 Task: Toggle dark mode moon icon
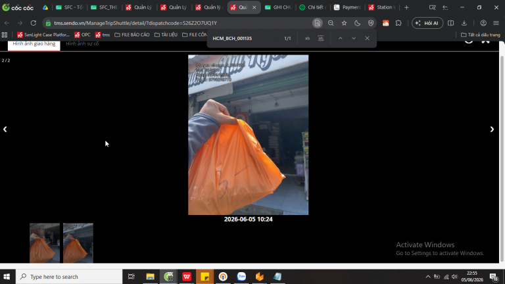(357, 23)
